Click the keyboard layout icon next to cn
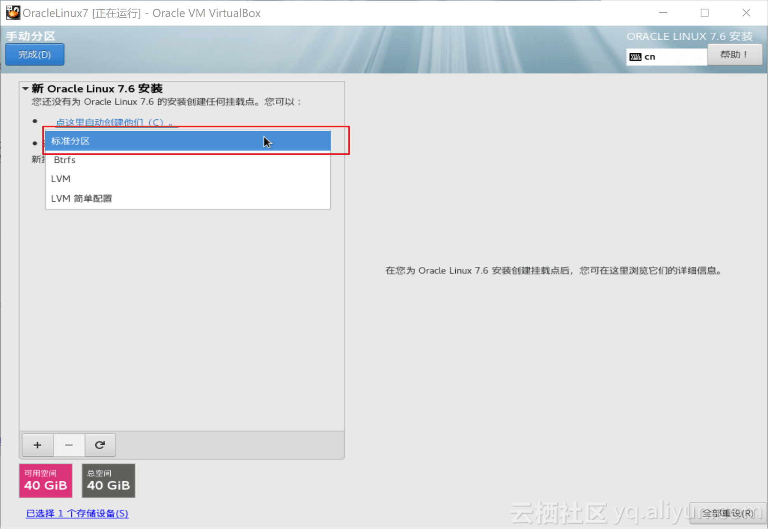 click(635, 57)
